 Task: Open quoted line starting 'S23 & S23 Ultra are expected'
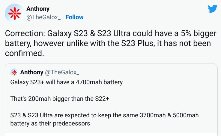point(104,115)
